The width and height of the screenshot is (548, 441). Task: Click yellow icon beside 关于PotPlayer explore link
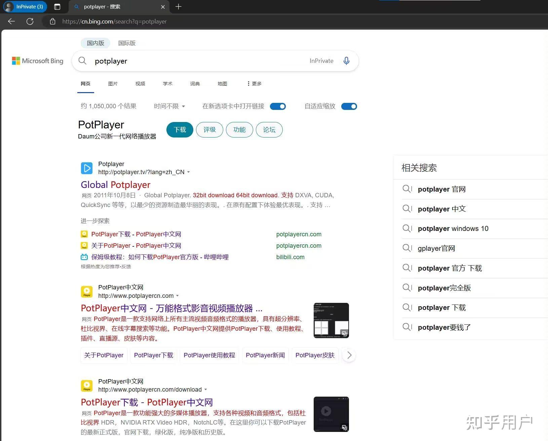point(84,246)
